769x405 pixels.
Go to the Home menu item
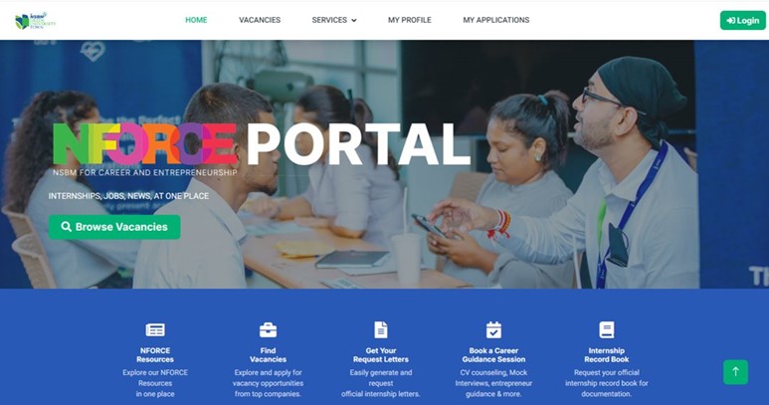(196, 20)
